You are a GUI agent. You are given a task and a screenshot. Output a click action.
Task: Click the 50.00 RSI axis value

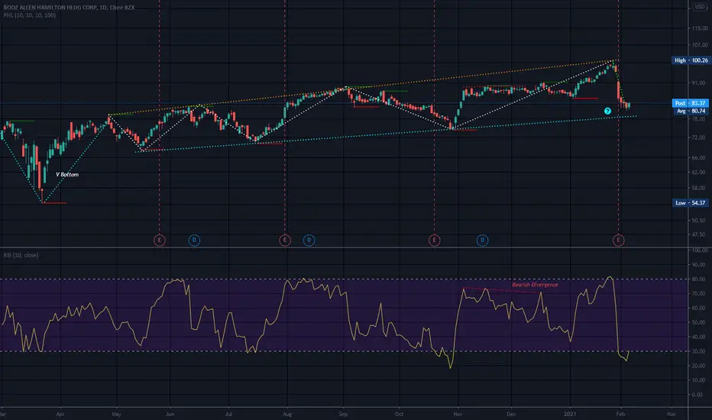coord(699,322)
